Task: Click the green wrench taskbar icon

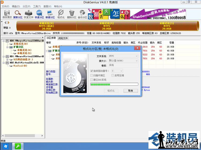Action: point(18,146)
